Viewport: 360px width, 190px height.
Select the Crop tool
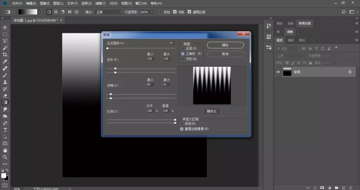[5, 55]
